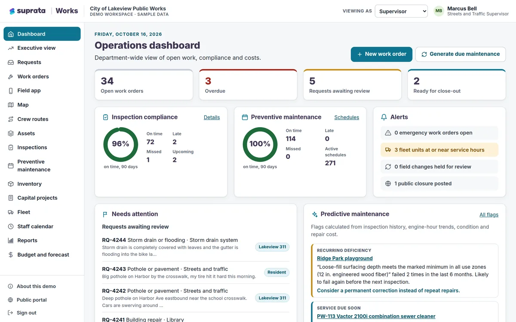This screenshot has width=516, height=322.
Task: Go to the Inventory section
Action: coord(42,184)
